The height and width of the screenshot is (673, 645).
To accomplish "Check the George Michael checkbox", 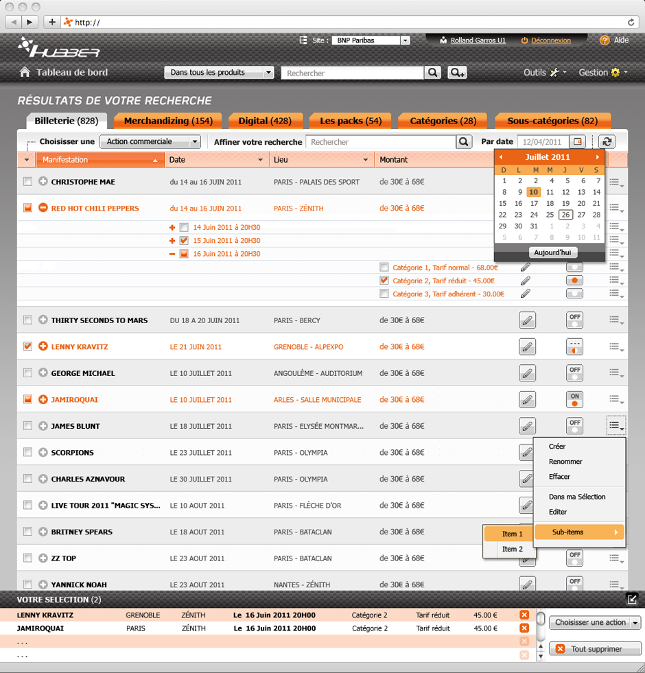I will [28, 373].
